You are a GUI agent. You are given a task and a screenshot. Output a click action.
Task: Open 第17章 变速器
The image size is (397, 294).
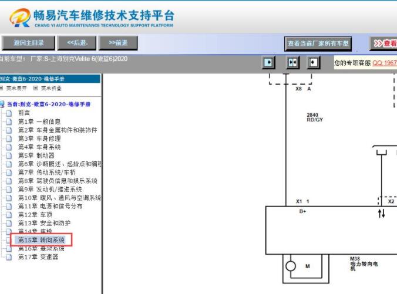pos(38,257)
